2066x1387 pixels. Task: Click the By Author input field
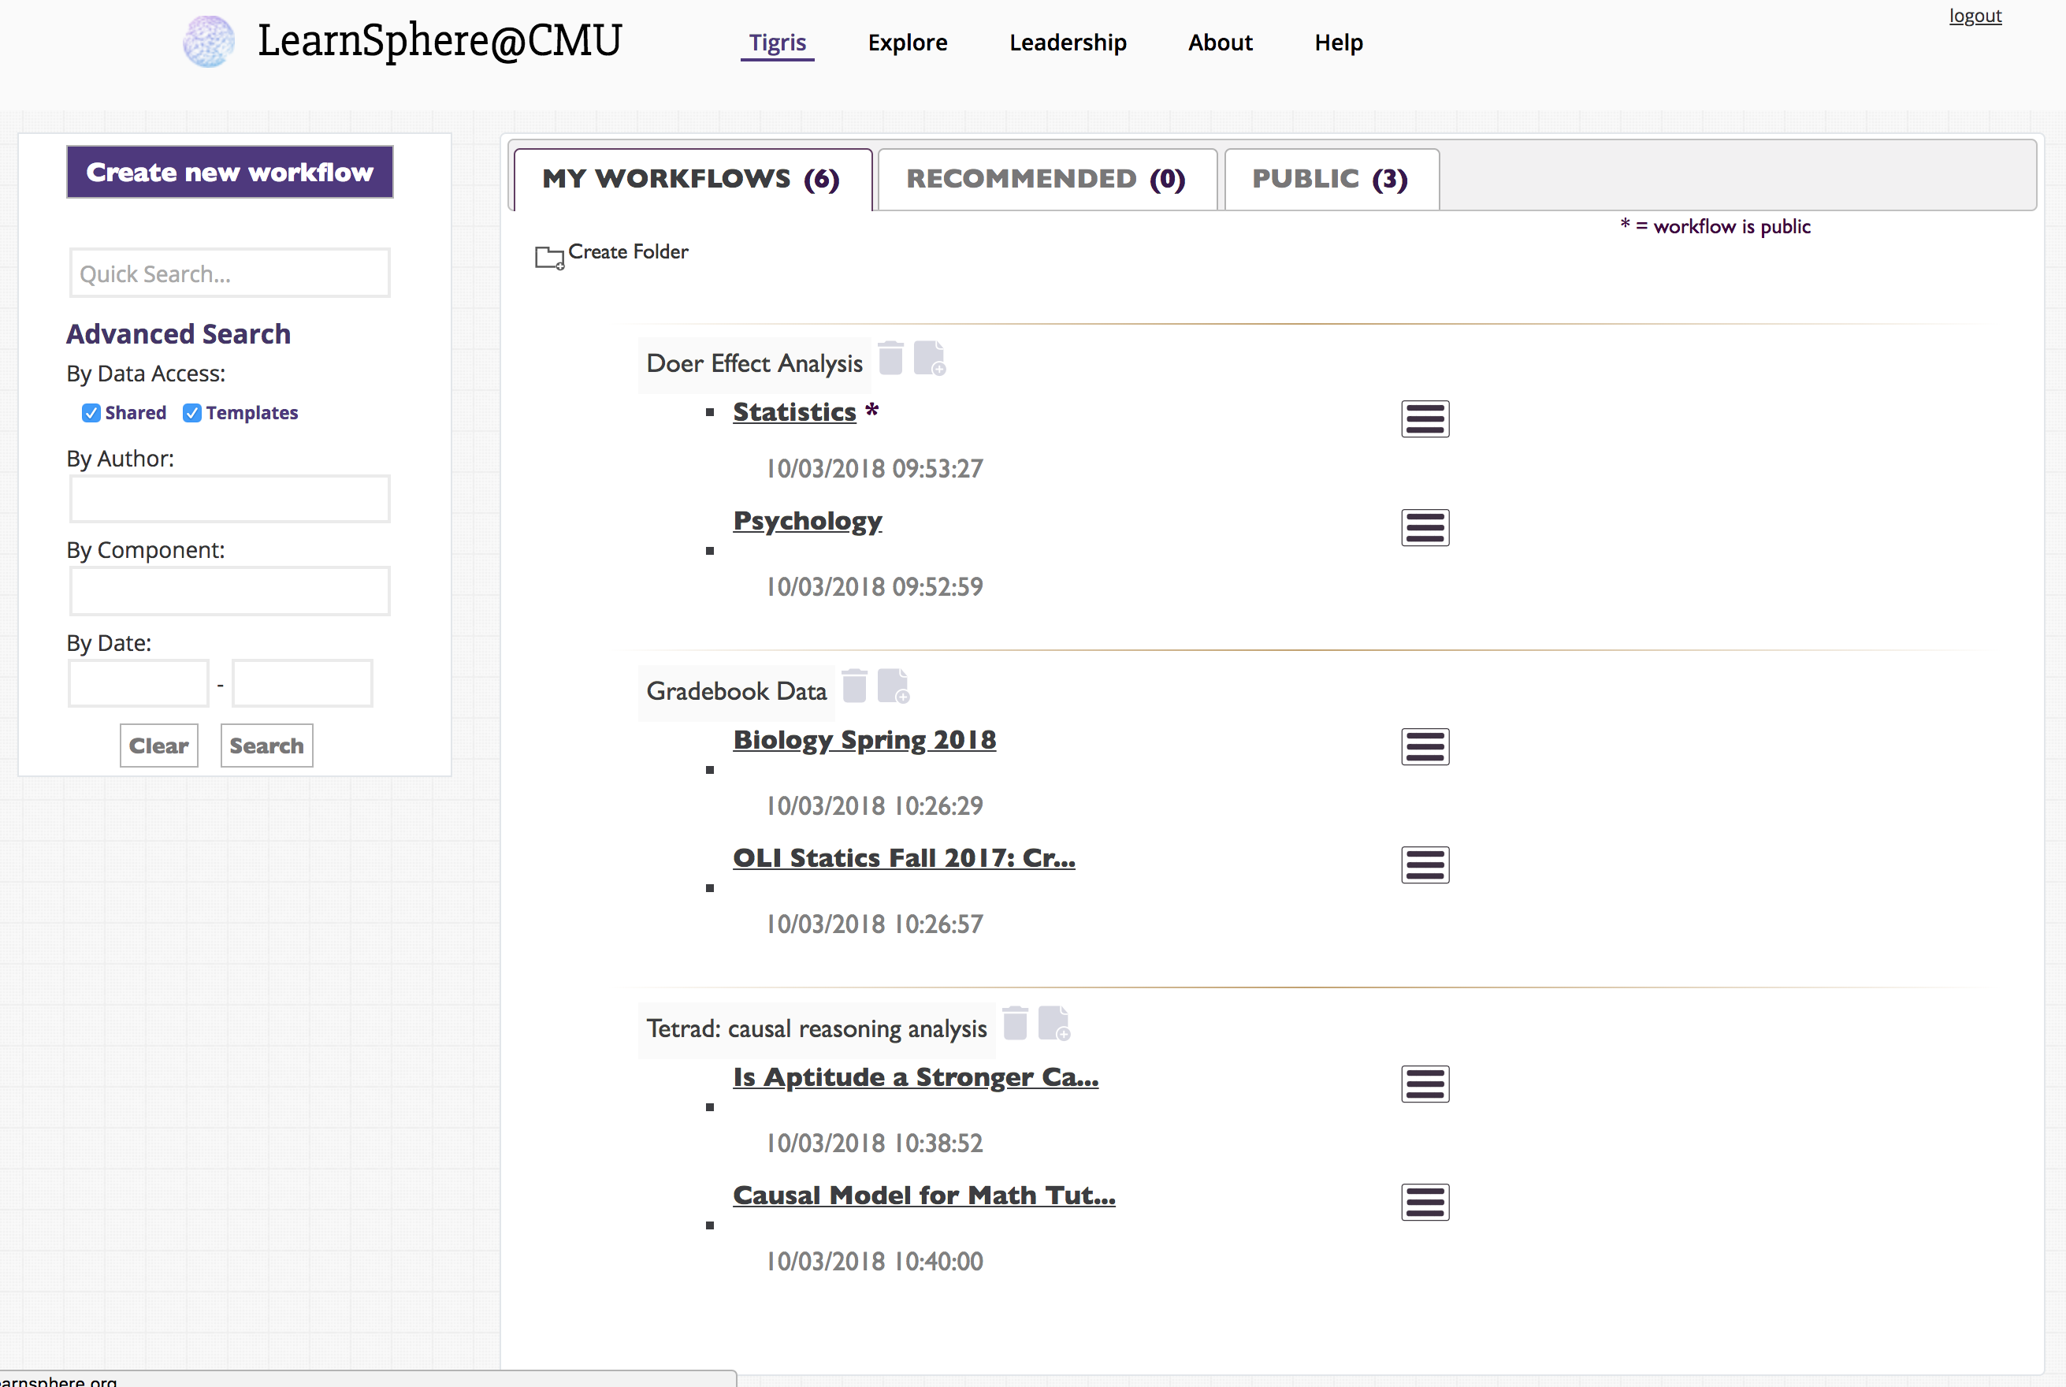(x=230, y=499)
